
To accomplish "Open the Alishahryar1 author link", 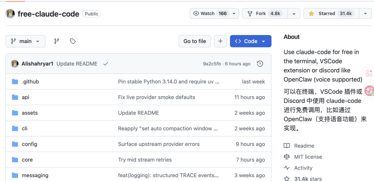I will 37,64.
